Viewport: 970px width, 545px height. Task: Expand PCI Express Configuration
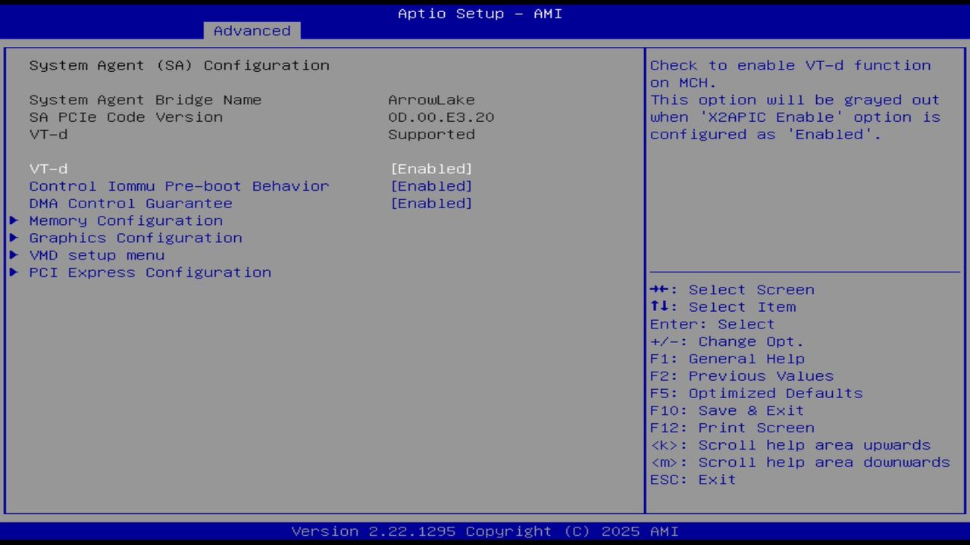tap(149, 272)
